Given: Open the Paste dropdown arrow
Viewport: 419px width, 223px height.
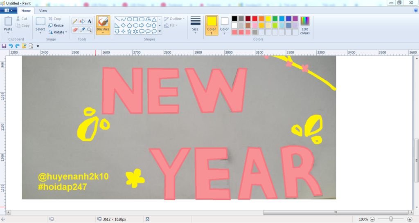Looking at the screenshot, I should tap(8, 33).
